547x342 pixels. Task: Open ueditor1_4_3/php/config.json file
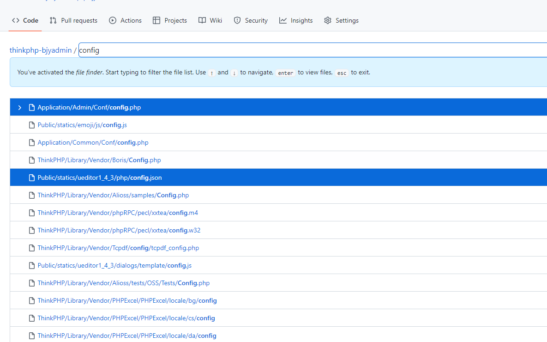click(x=100, y=177)
